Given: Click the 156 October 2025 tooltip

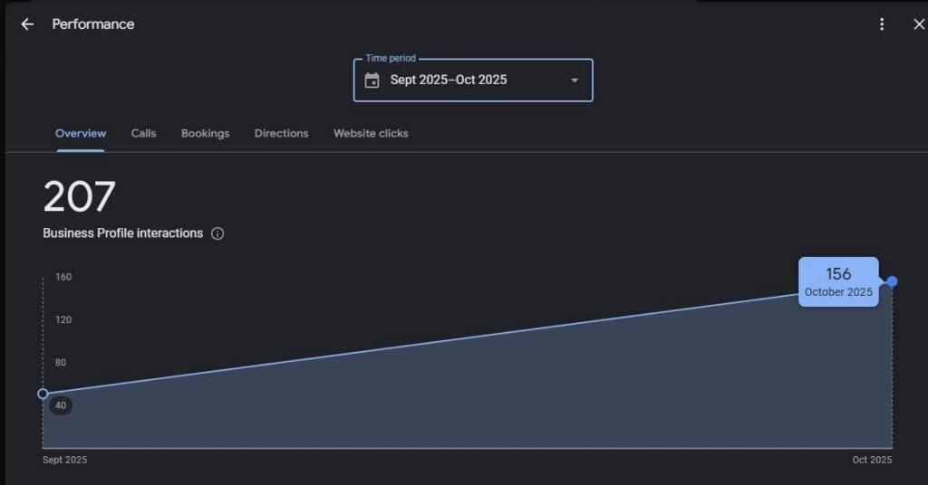Looking at the screenshot, I should coord(838,282).
